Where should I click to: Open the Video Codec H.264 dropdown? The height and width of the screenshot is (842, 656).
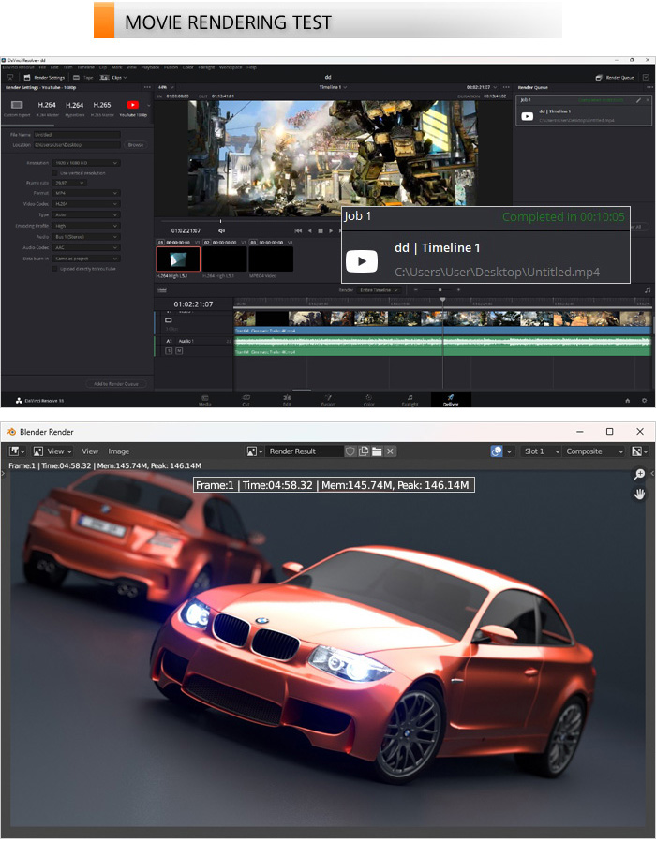(86, 204)
